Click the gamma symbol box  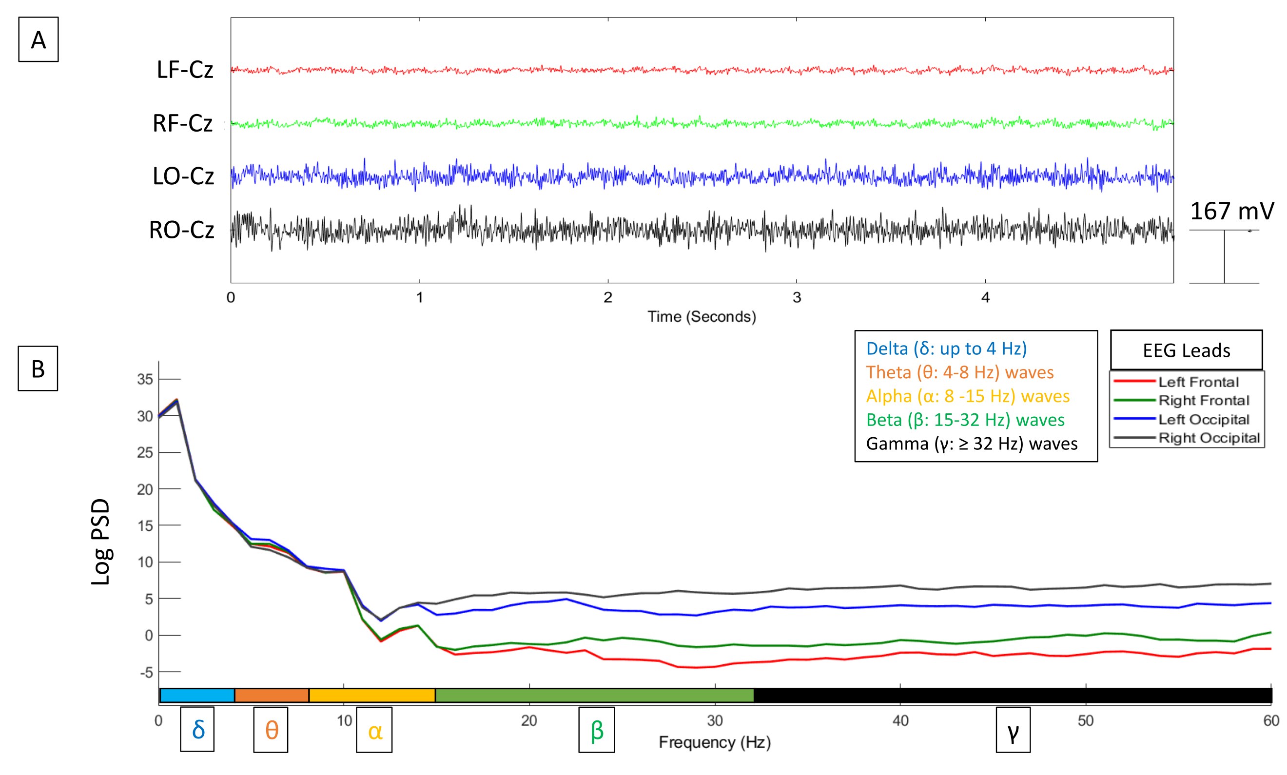pos(1013,730)
